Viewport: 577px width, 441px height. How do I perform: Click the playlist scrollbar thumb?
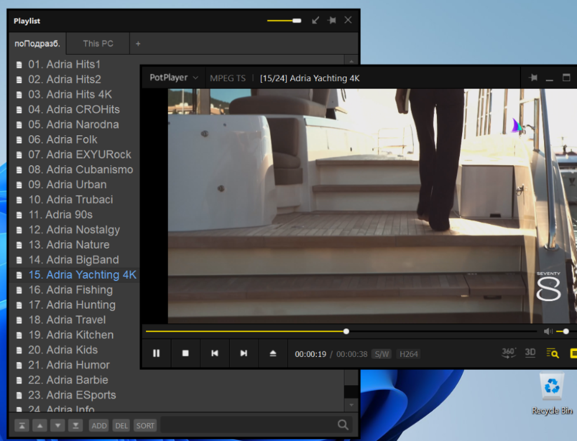[x=351, y=392]
